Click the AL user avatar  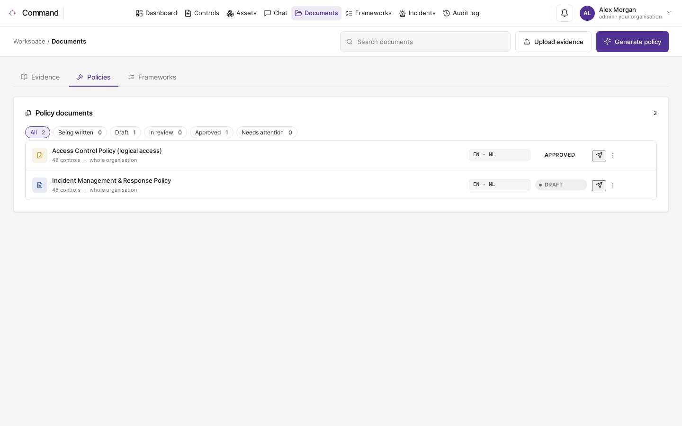587,13
